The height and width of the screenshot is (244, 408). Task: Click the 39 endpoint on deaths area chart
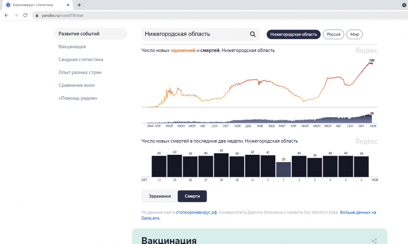click(x=371, y=115)
